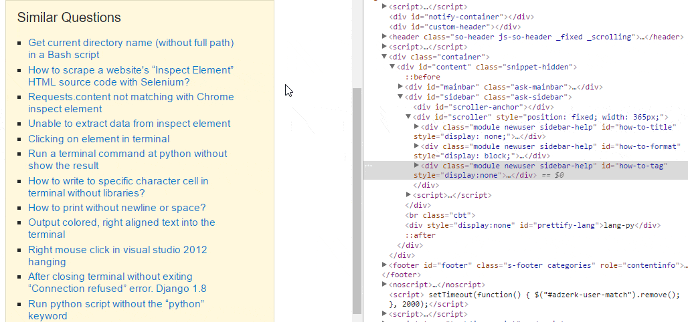Image resolution: width=688 pixels, height=322 pixels.
Task: Collapse the div id scroller node
Action: tap(408, 116)
